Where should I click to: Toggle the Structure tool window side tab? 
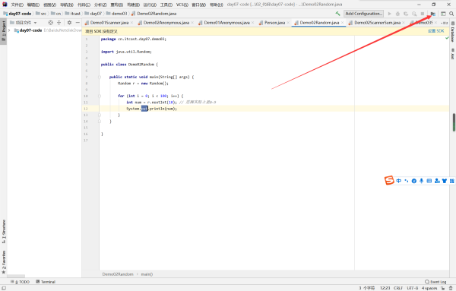[x=4, y=232]
